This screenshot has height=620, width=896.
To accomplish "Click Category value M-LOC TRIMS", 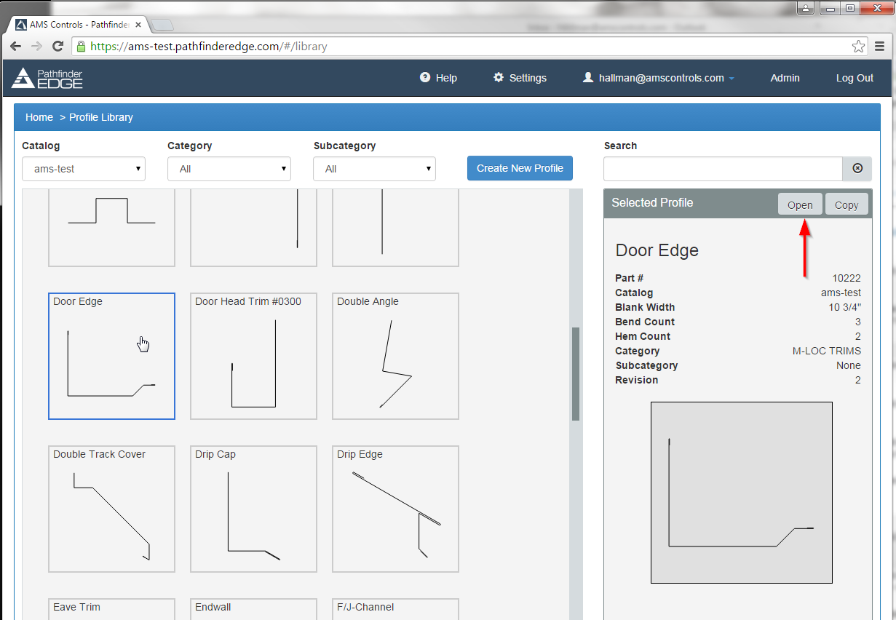I will tap(827, 351).
